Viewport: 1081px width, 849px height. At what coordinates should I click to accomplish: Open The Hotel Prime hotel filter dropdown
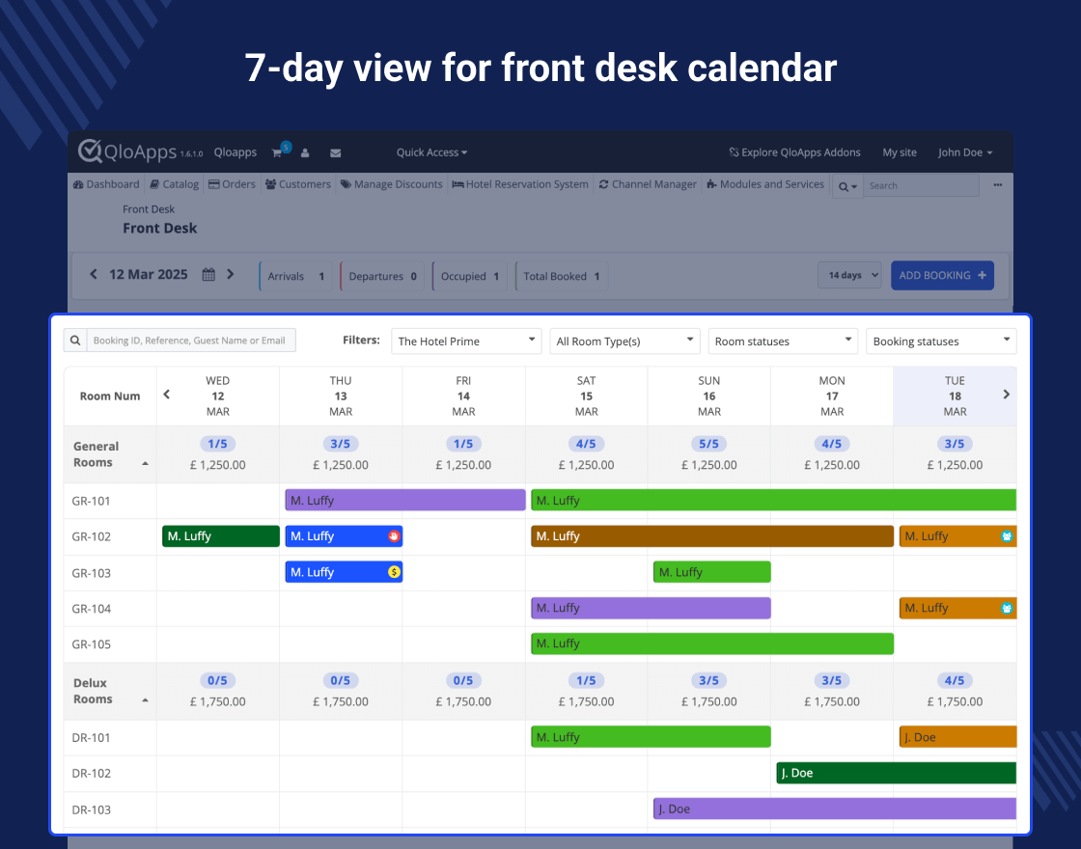(467, 341)
